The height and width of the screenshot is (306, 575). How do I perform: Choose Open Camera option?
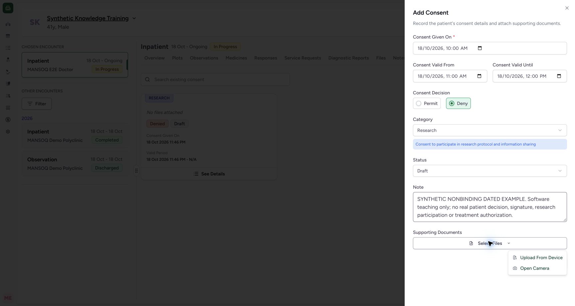click(537, 268)
